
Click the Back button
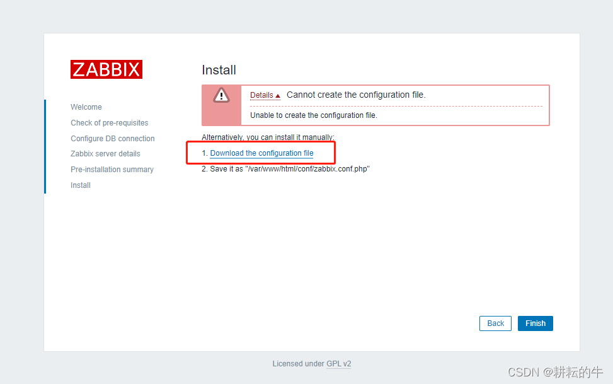495,323
